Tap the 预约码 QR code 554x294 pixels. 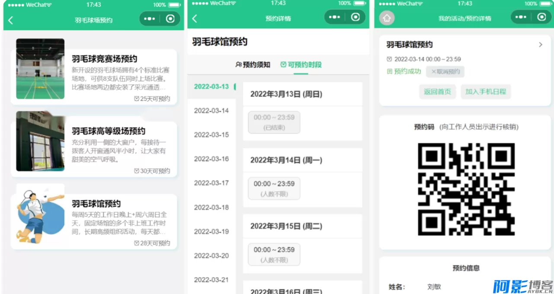[466, 189]
